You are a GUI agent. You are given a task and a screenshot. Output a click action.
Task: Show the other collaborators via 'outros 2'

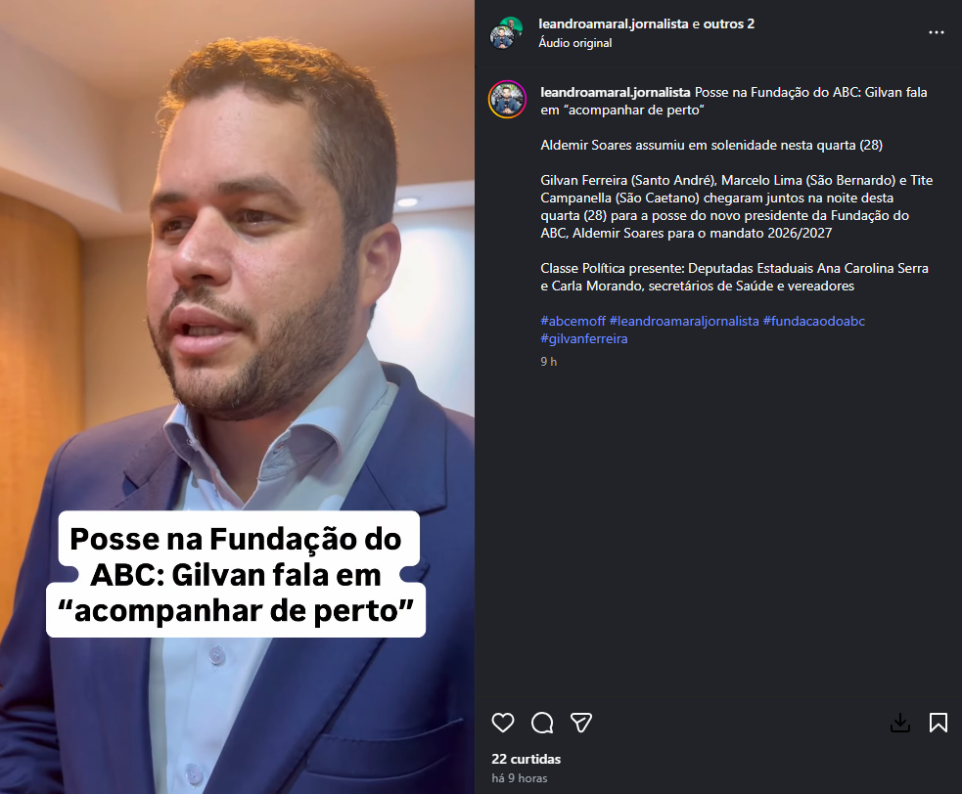(729, 23)
